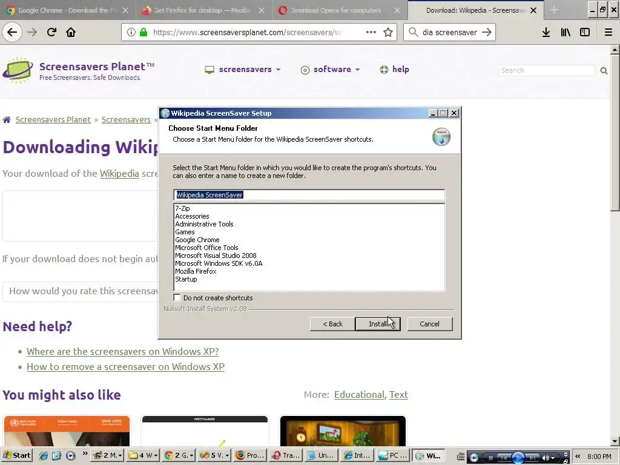The width and height of the screenshot is (620, 465).
Task: Click the Screensavers Planet logo
Action: point(79,70)
